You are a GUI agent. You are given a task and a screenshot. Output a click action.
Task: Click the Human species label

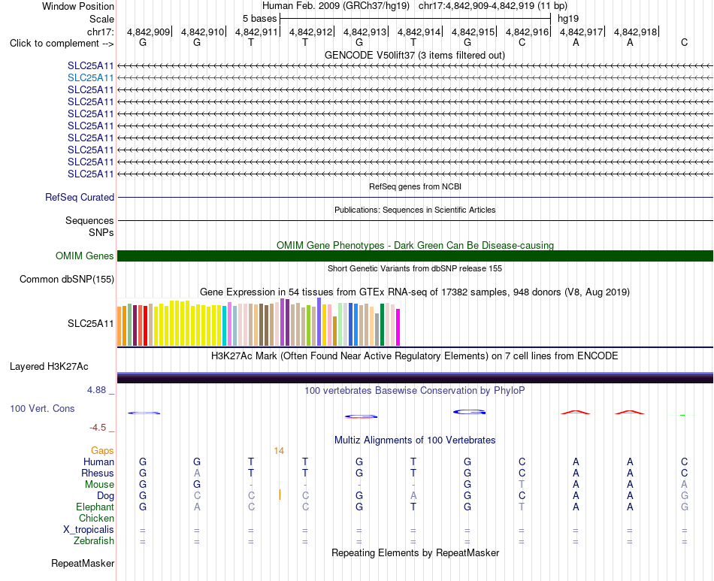(x=98, y=461)
